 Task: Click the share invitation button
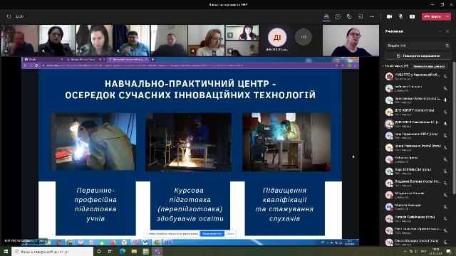[x=418, y=55]
